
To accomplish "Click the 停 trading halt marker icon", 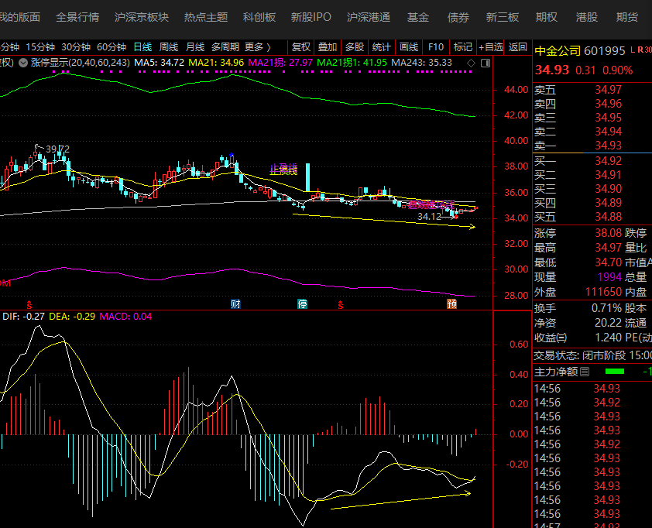I will click(302, 304).
